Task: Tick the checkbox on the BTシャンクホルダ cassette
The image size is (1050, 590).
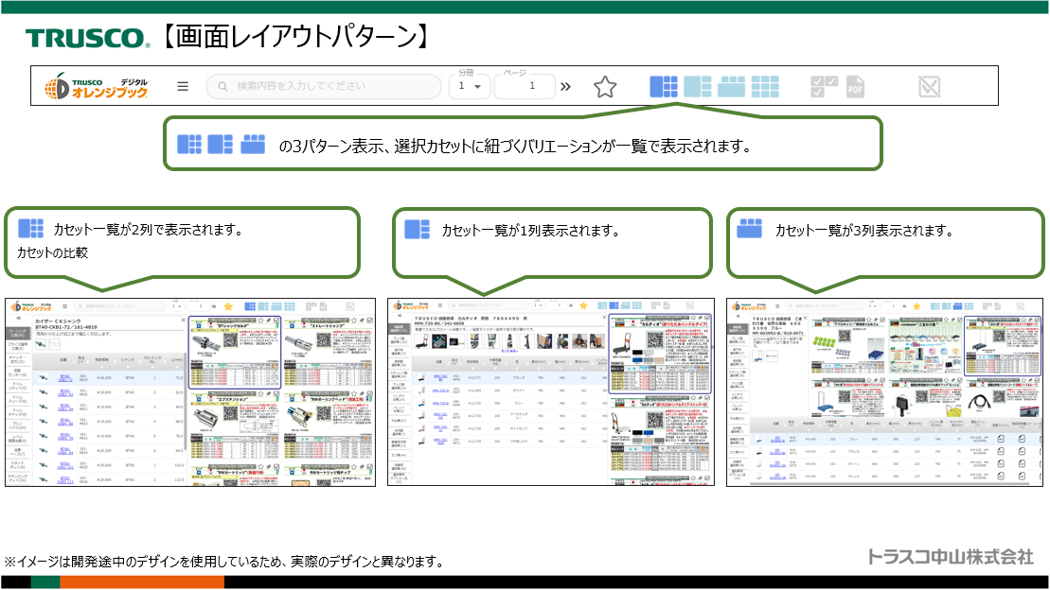Action: pos(276,321)
